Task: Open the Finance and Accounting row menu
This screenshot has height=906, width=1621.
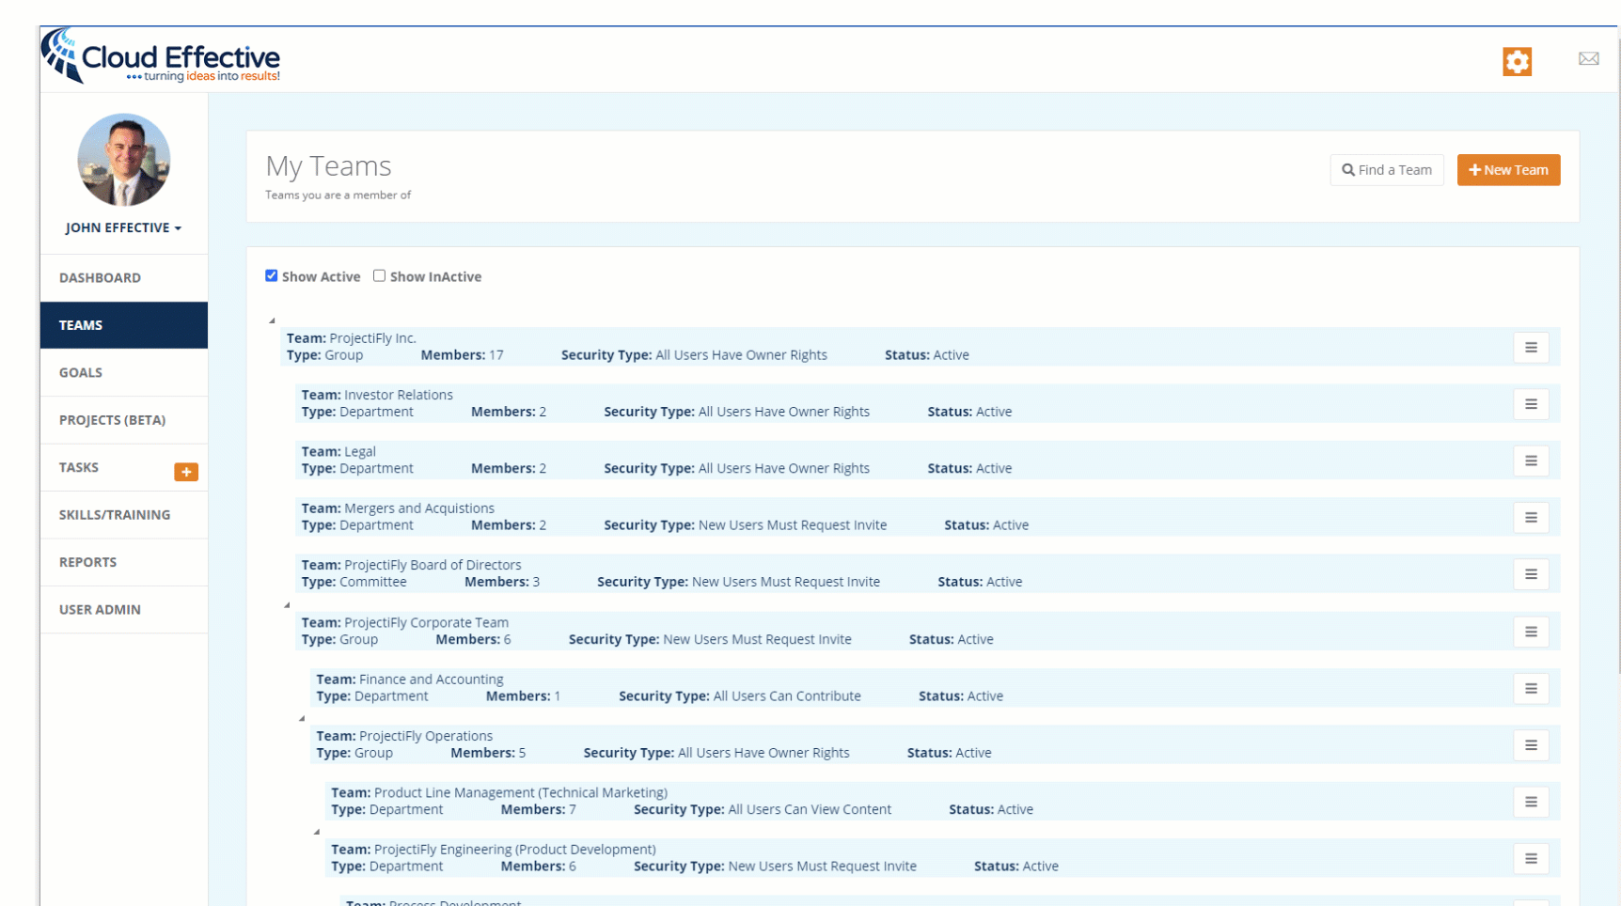Action: tap(1531, 688)
